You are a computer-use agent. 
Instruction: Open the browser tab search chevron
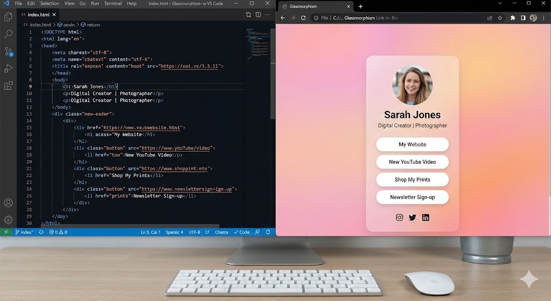pos(500,3)
